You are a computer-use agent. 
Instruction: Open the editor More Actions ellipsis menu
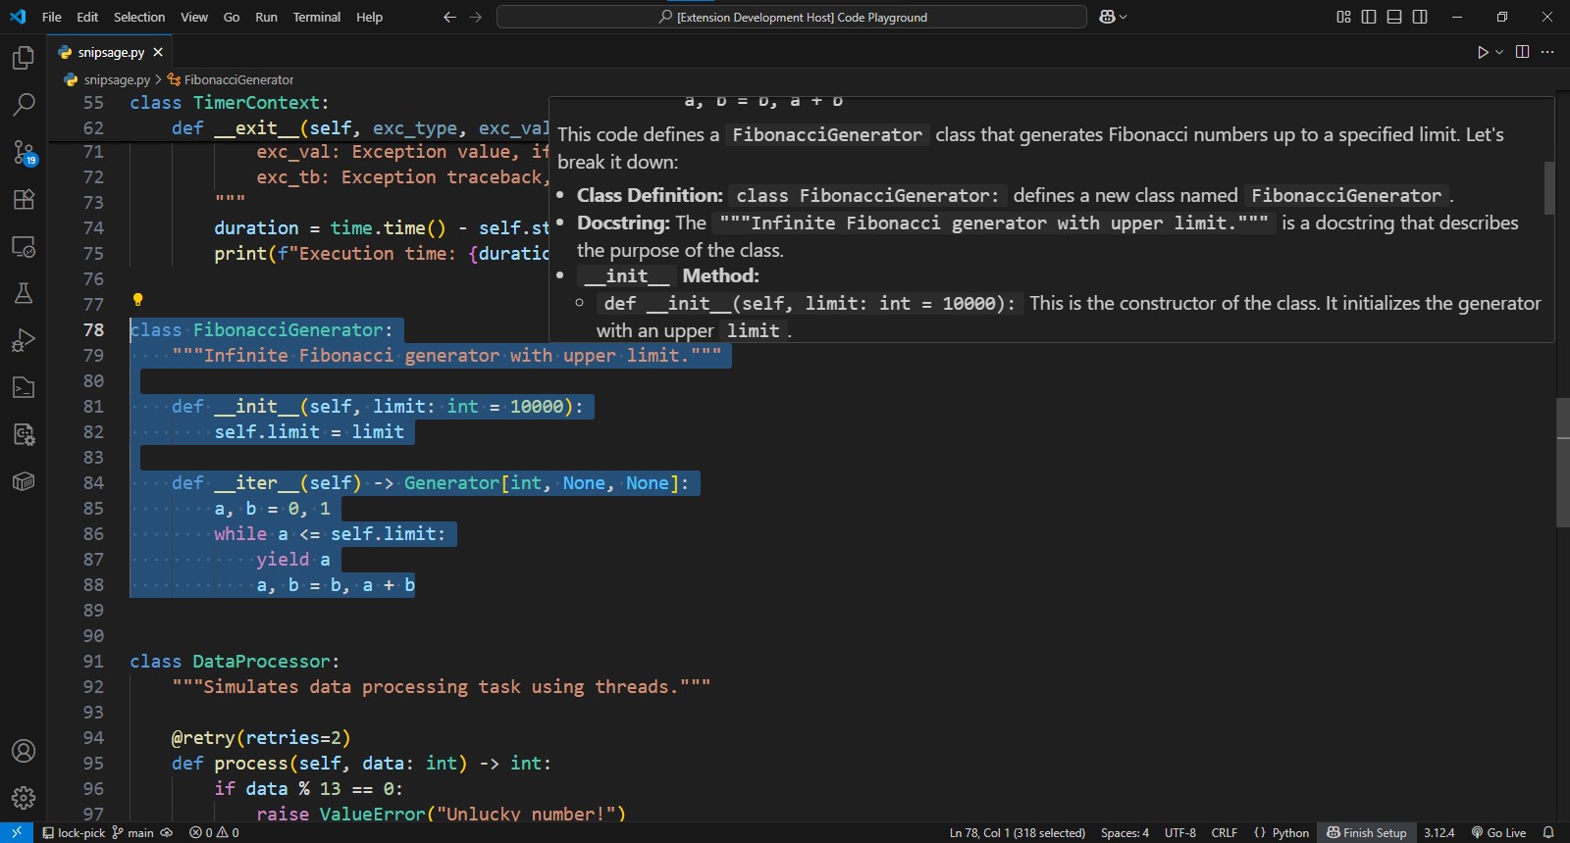(1547, 52)
